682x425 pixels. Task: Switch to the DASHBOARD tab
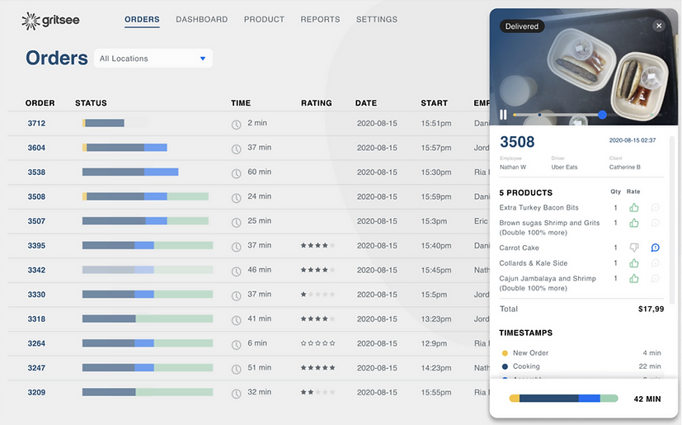[x=201, y=19]
